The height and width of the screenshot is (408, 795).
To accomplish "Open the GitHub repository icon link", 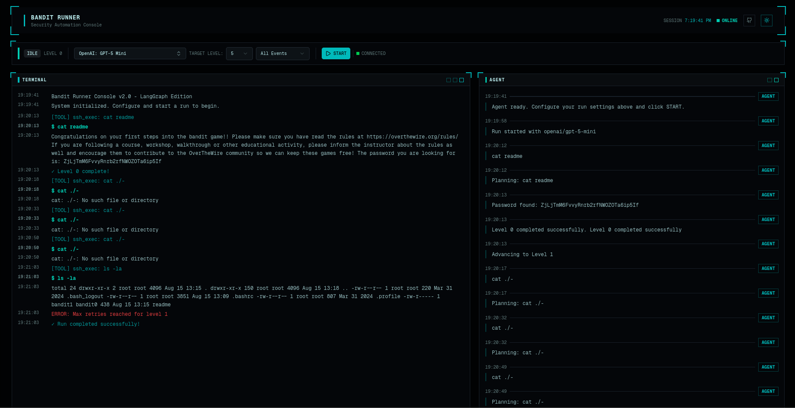I will [749, 20].
